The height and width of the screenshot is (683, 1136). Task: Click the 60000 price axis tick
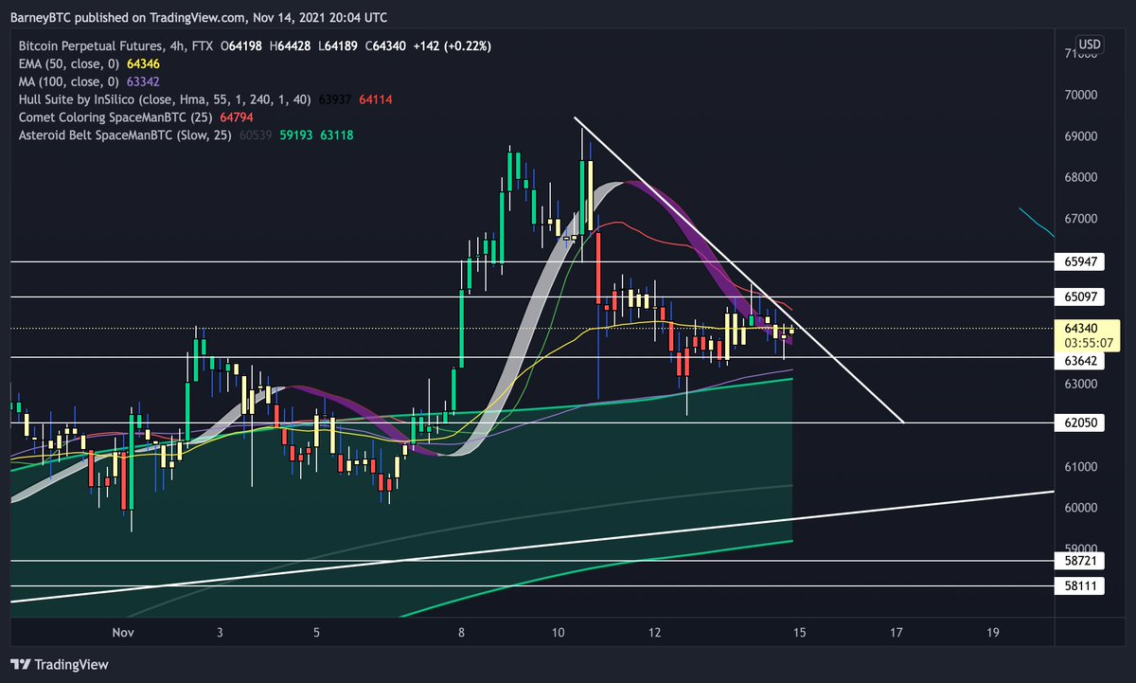pos(1080,508)
